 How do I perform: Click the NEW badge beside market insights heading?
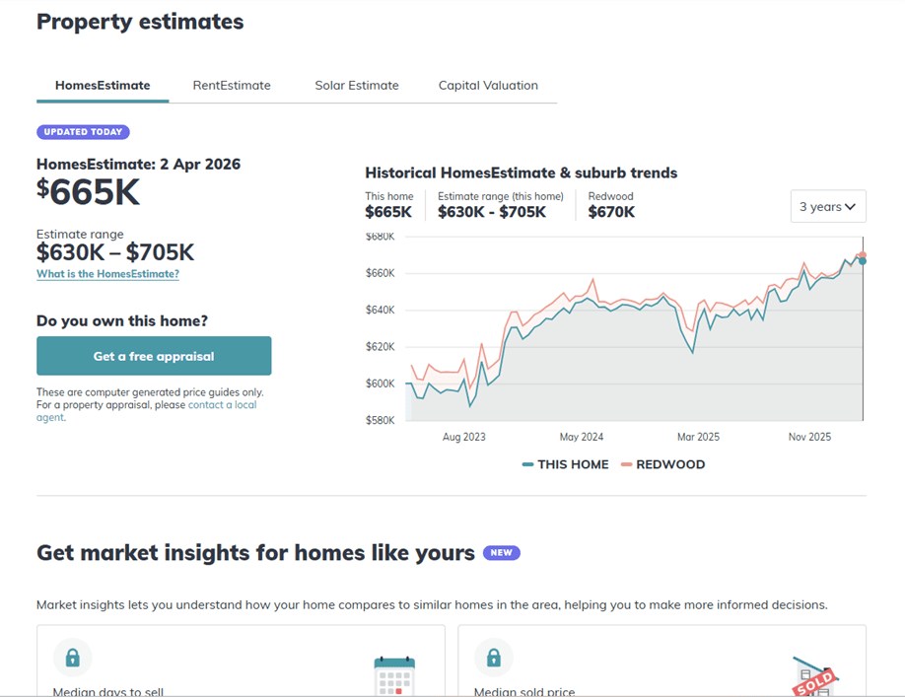pyautogui.click(x=501, y=553)
